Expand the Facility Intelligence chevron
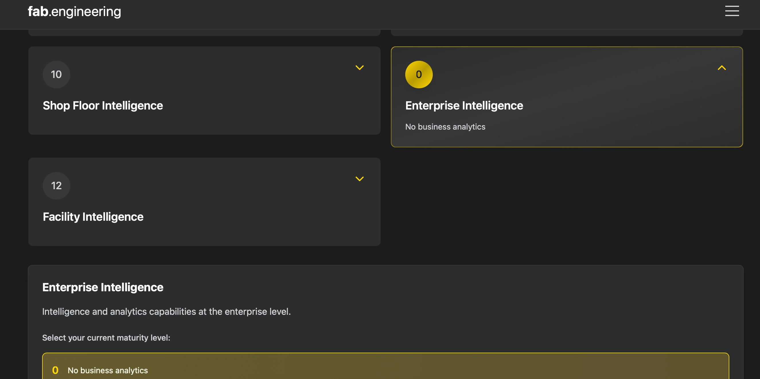 tap(359, 179)
